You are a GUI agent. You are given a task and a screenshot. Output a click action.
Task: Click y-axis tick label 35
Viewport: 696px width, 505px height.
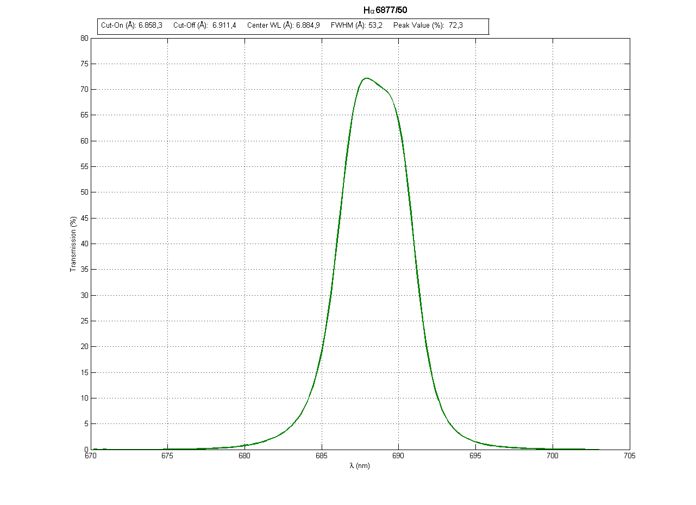point(84,270)
